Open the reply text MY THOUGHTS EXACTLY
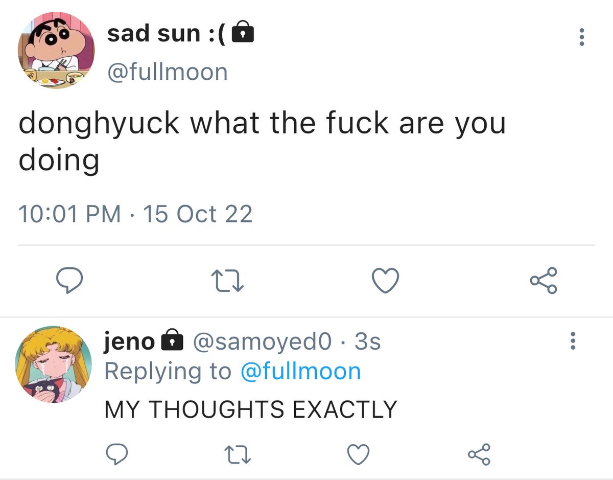The width and height of the screenshot is (613, 480). pos(251,409)
